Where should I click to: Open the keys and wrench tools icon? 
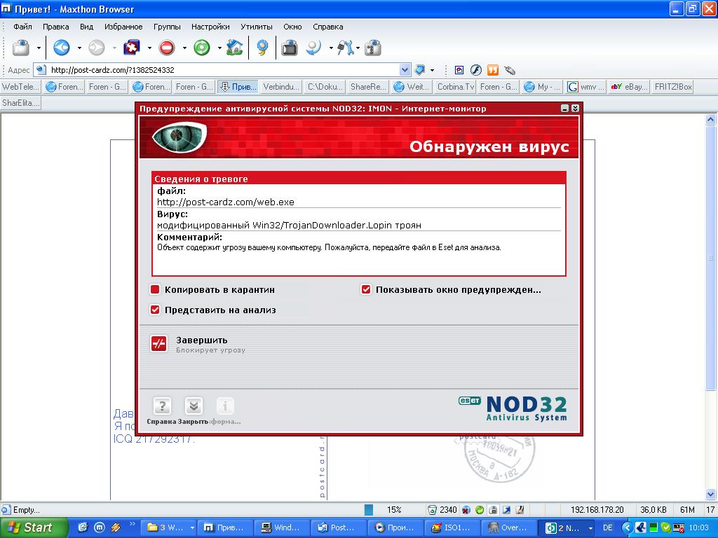[x=346, y=48]
